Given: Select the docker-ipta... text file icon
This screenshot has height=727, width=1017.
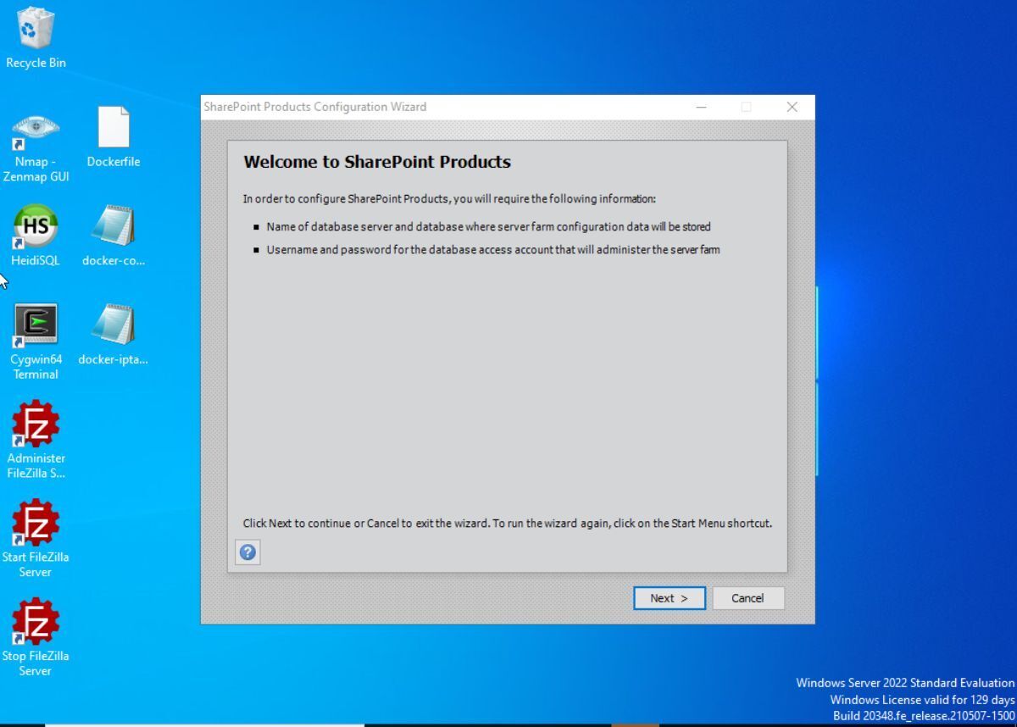Looking at the screenshot, I should coord(113,335).
